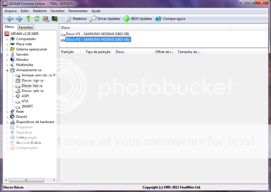Viewport: 271px width, 192px height.
Task: Open the Relatório report toolbar button
Action: click(76, 19)
